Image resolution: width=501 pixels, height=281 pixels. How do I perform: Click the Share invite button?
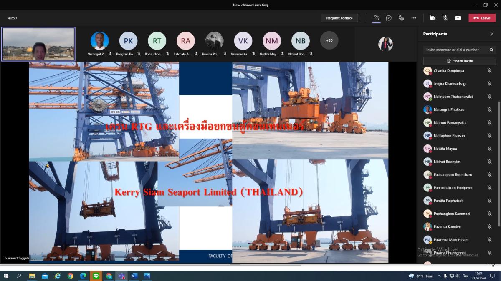[x=460, y=61]
